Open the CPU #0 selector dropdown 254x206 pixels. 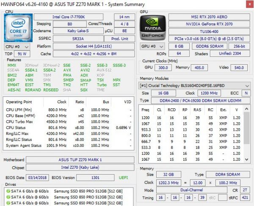coord(17,47)
